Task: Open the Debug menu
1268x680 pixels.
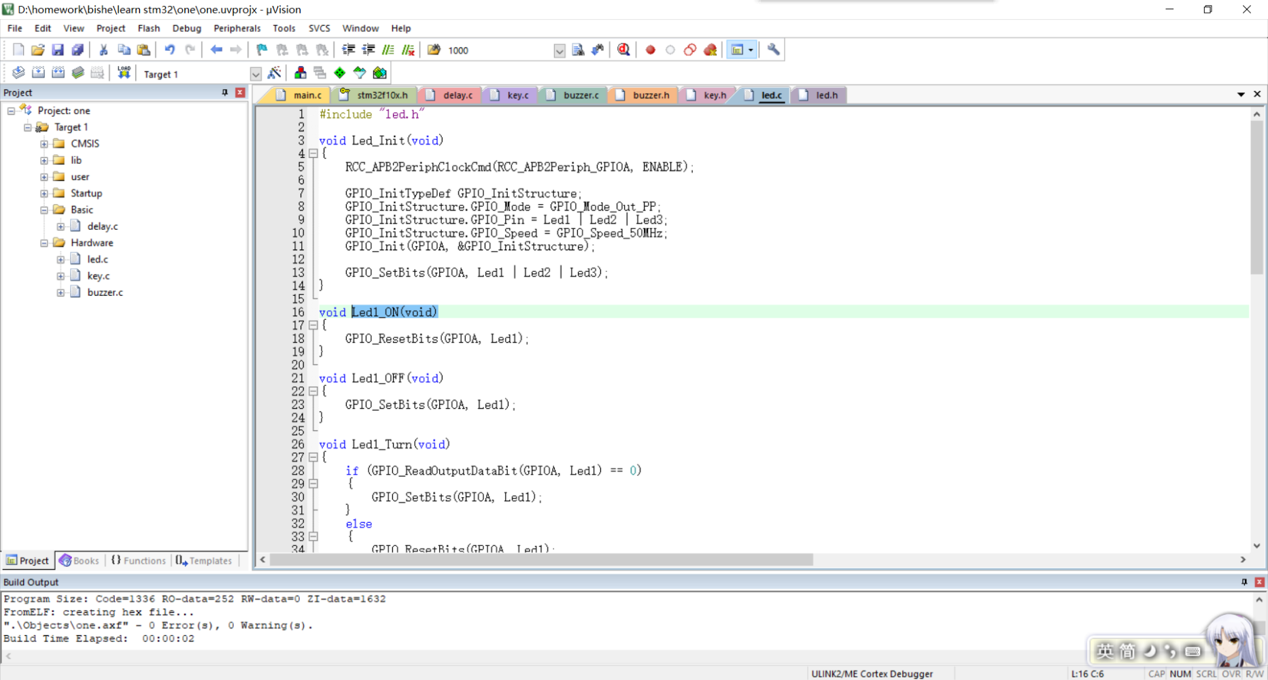Action: [x=186, y=28]
